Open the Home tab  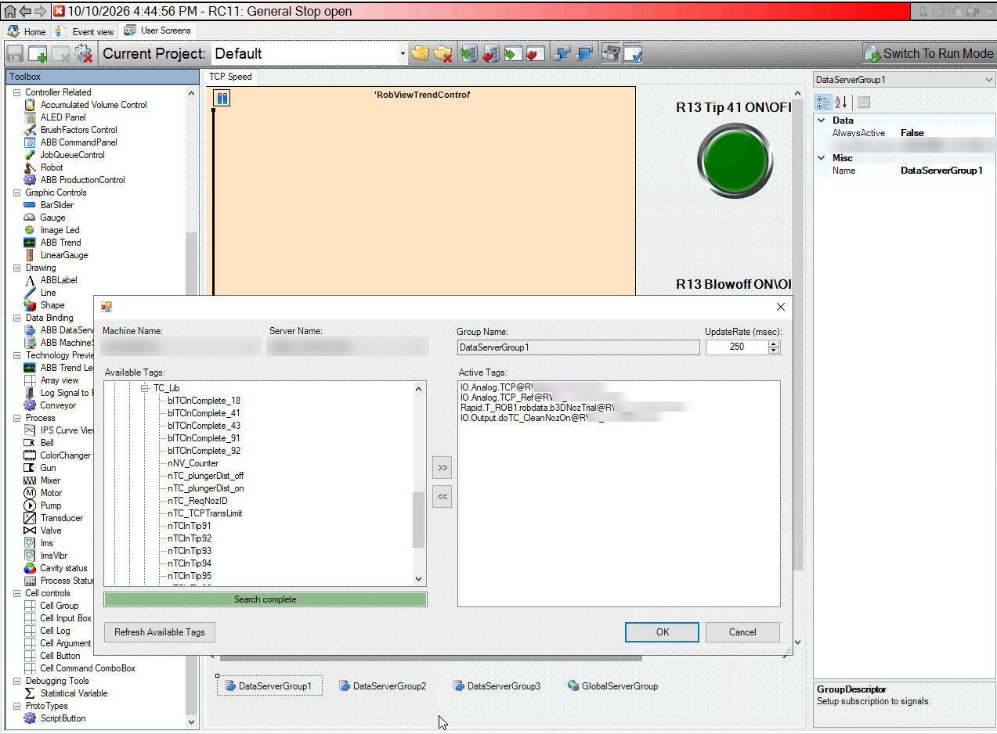click(x=27, y=31)
